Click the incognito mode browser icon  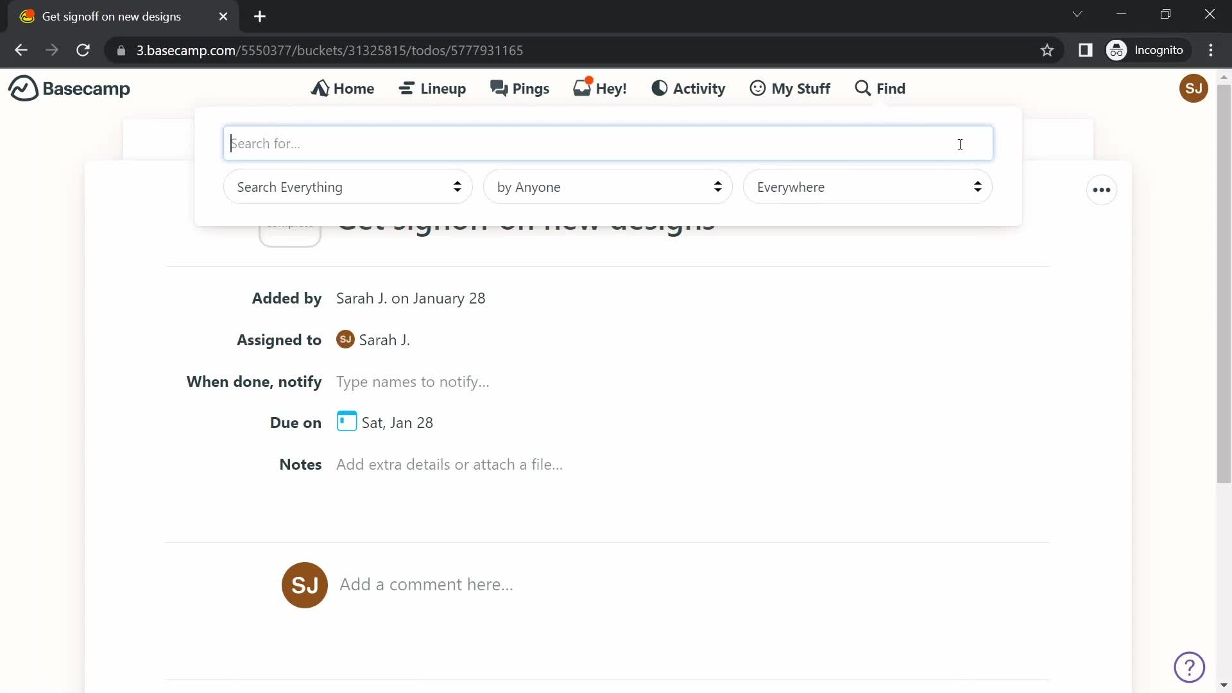pyautogui.click(x=1118, y=50)
